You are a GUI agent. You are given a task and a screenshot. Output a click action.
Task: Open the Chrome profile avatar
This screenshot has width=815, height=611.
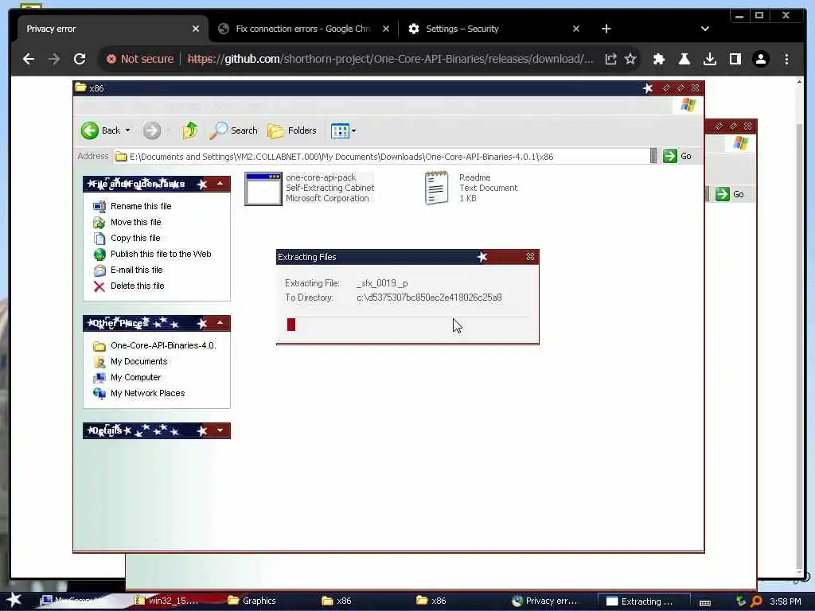[x=760, y=59]
